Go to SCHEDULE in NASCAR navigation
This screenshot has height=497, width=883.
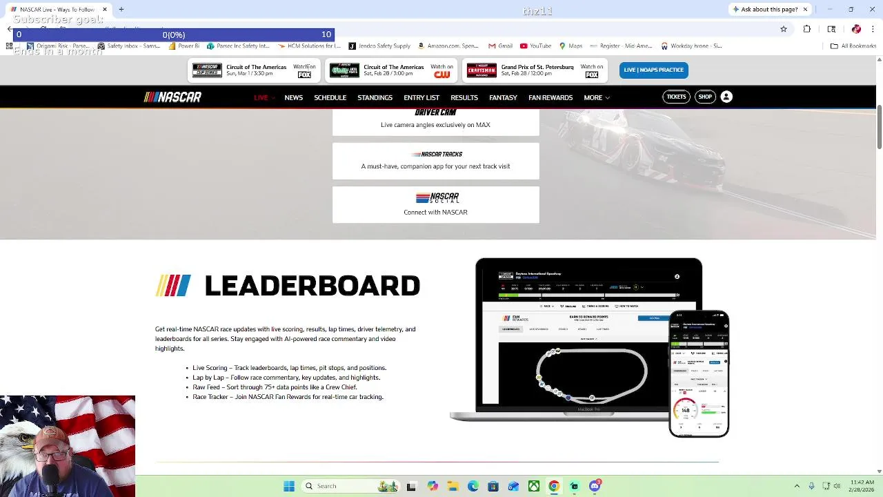330,98
